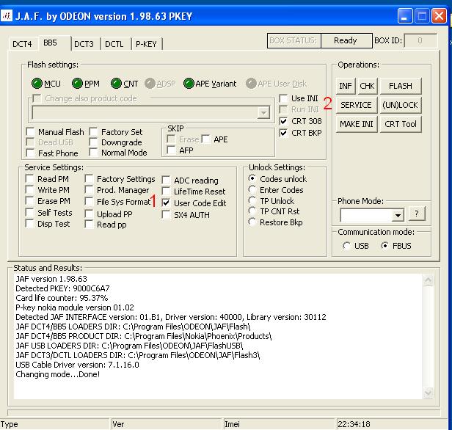
Task: Tick the SKIP APE checkbox
Action: (205, 139)
